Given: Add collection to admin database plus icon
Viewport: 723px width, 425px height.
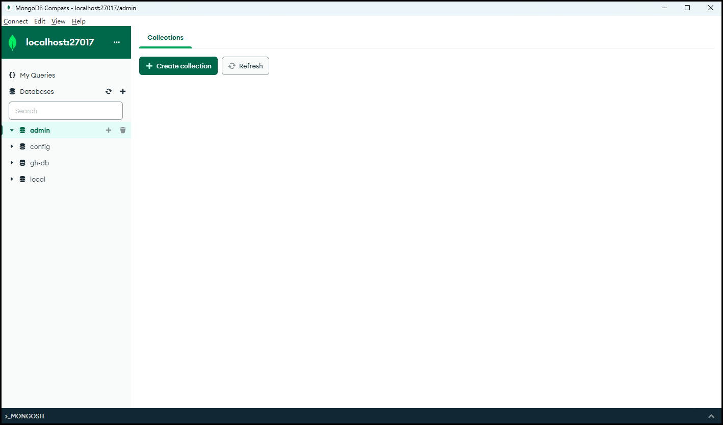Looking at the screenshot, I should 109,131.
